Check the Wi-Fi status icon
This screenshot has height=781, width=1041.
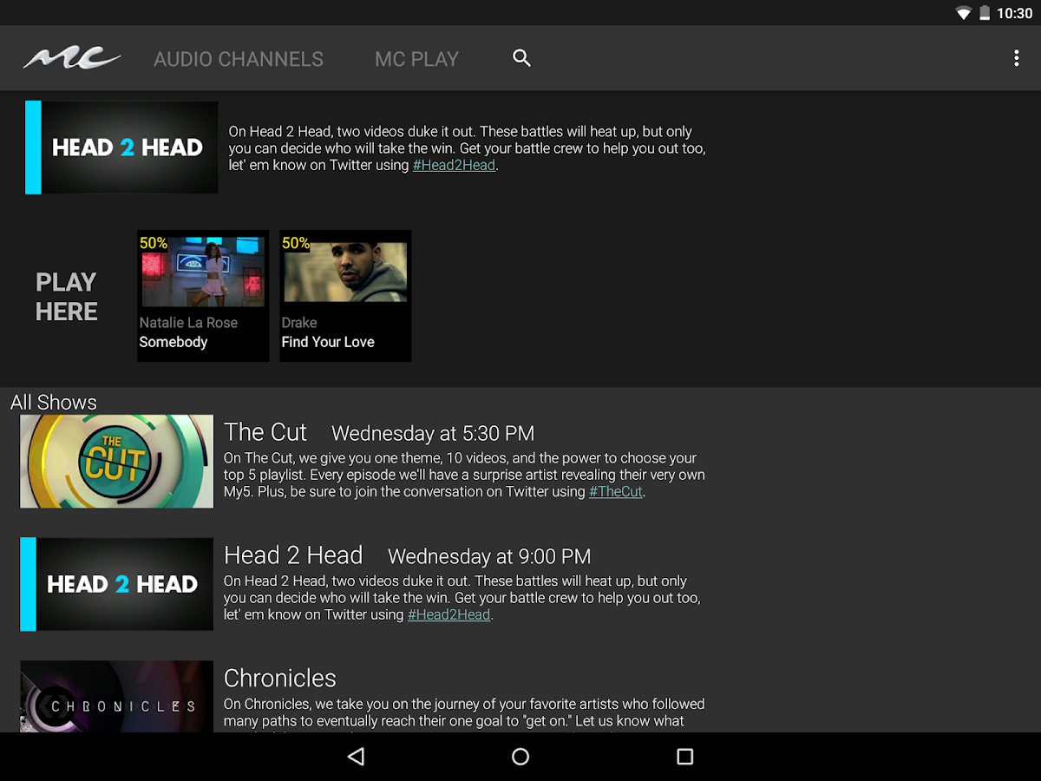(963, 13)
